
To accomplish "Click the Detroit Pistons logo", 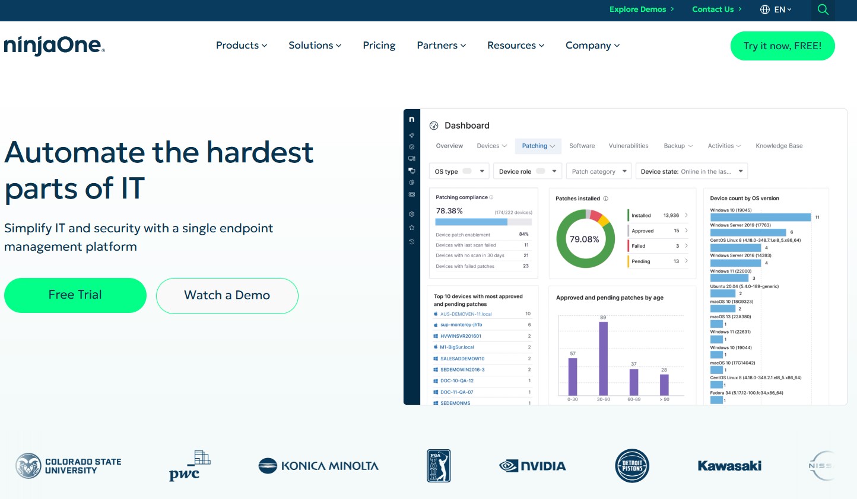I will pos(632,466).
